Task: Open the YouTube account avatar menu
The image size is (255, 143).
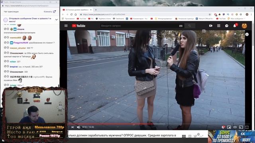Action: (x=244, y=25)
